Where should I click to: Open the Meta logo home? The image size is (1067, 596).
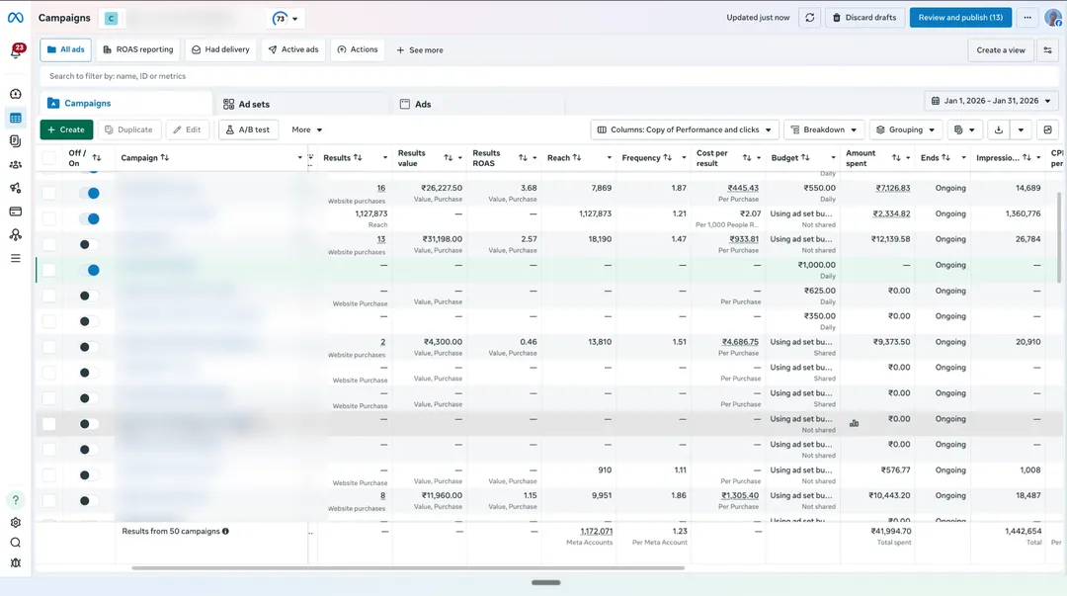[x=15, y=18]
